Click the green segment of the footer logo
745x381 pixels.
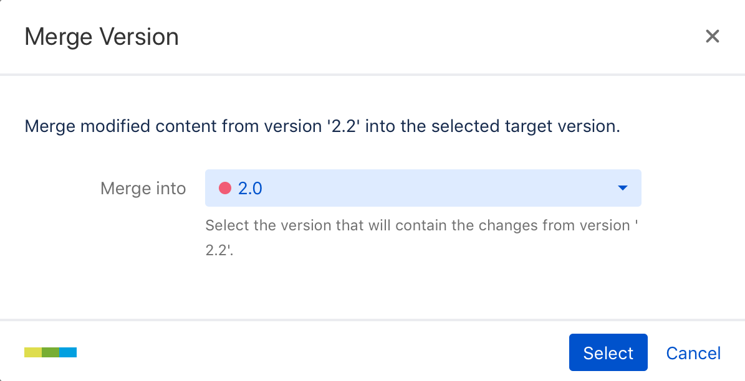pos(50,352)
